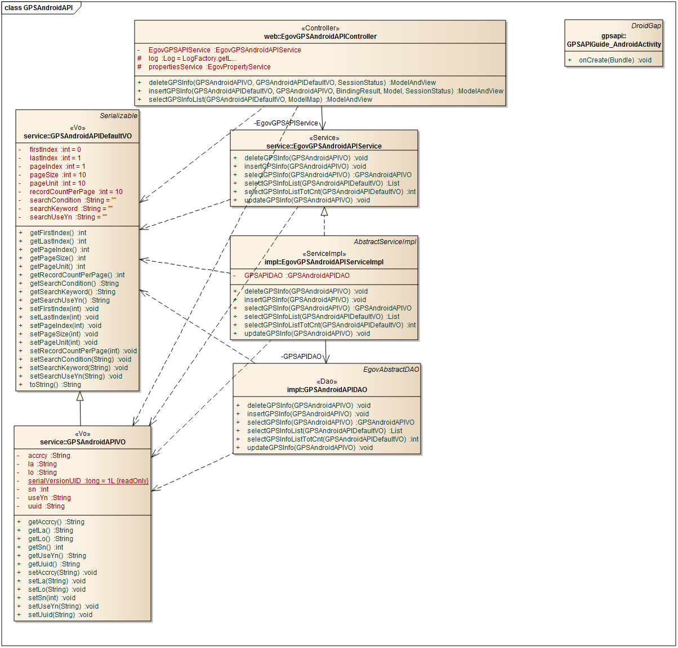Click the 'class GPSAndroidAPI' diagram frame label
Image resolution: width=678 pixels, height=648 pixels.
coord(39,8)
